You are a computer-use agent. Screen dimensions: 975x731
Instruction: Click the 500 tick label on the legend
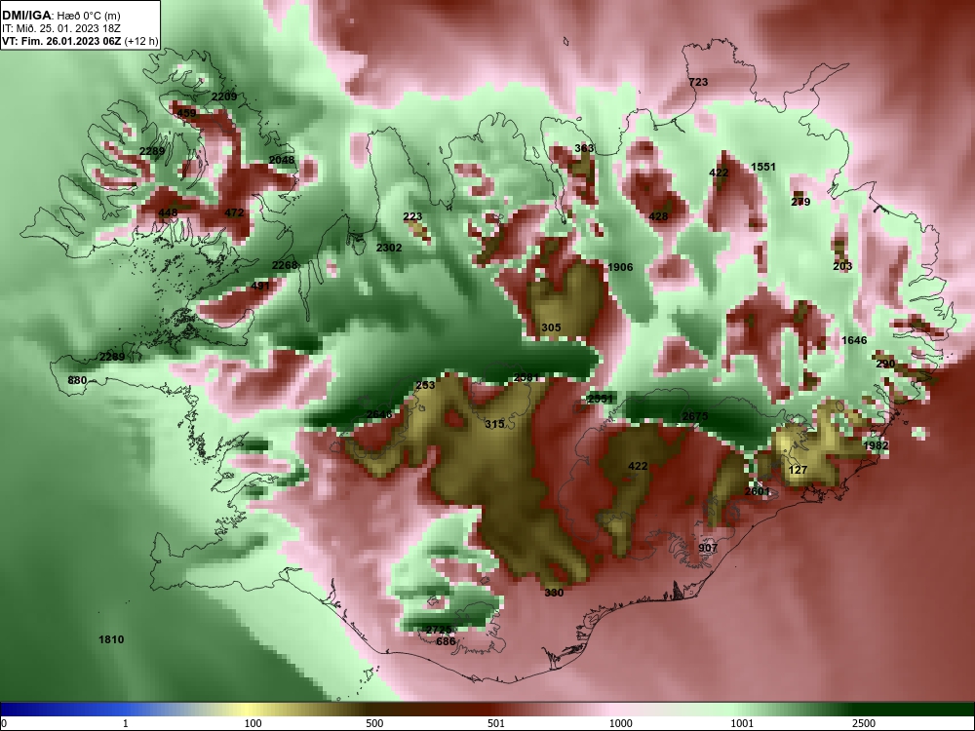375,723
